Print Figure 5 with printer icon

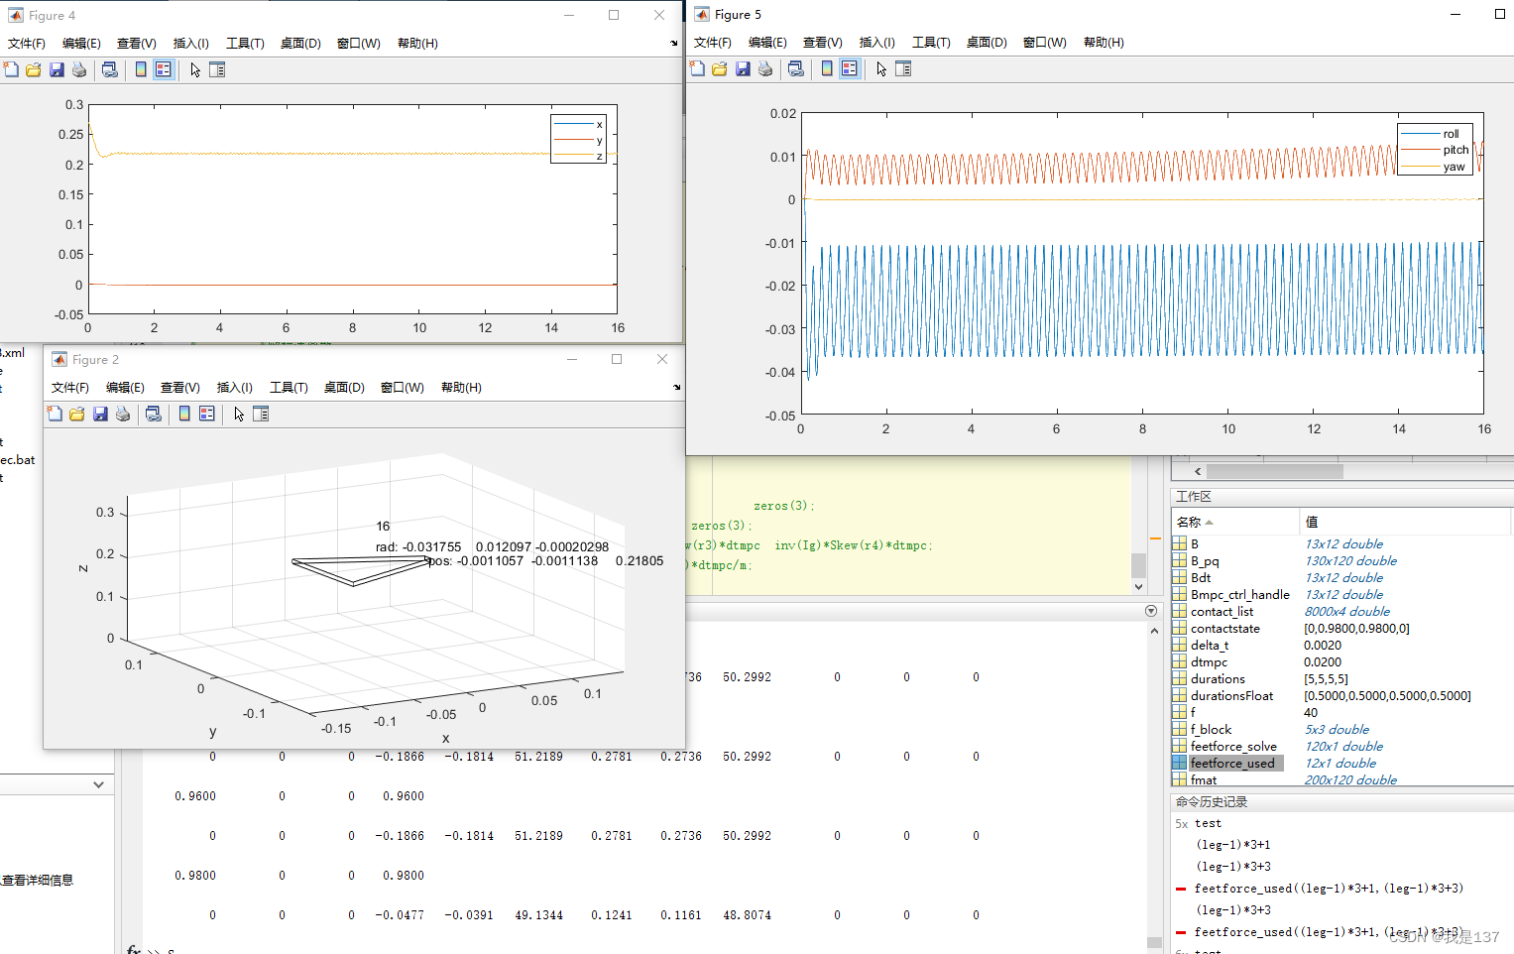[x=765, y=68]
